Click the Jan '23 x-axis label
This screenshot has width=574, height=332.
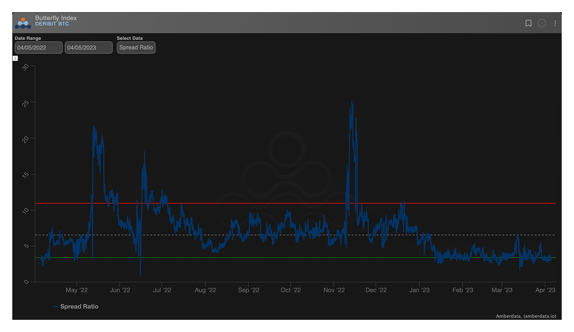click(419, 290)
